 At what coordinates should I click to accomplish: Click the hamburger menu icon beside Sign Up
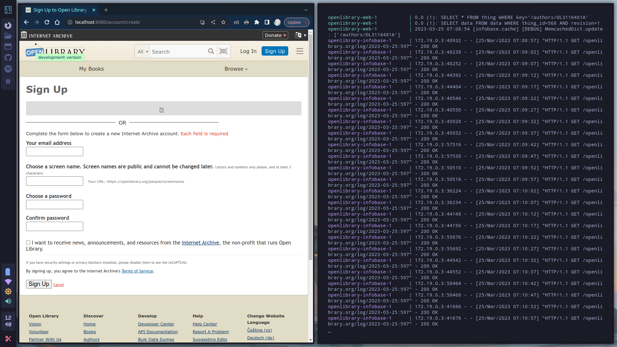point(300,51)
